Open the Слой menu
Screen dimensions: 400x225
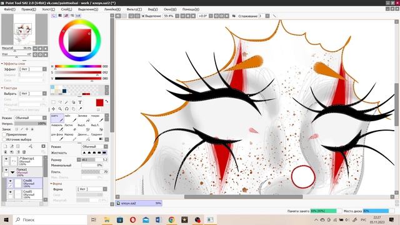coord(67,9)
